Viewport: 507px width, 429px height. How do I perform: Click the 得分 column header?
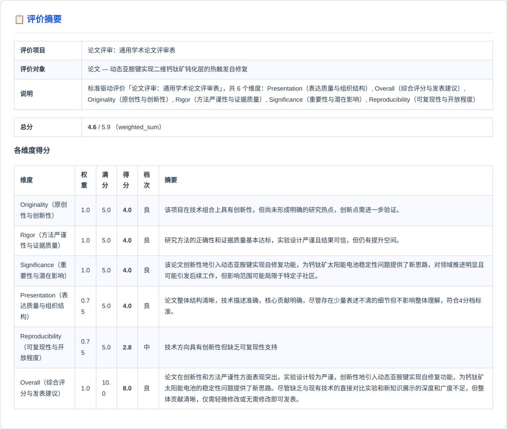(x=126, y=180)
